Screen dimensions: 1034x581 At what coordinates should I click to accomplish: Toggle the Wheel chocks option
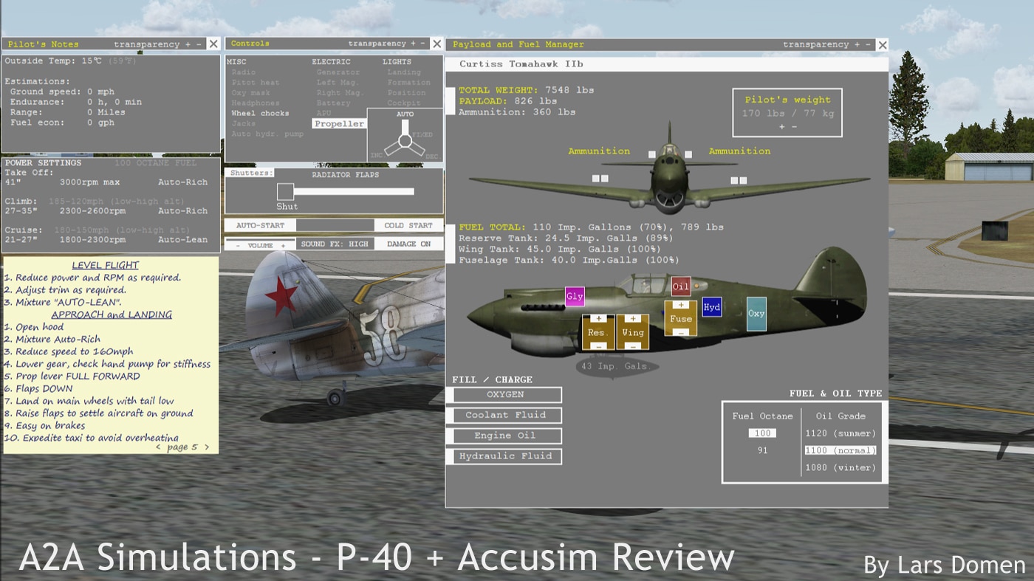(260, 114)
